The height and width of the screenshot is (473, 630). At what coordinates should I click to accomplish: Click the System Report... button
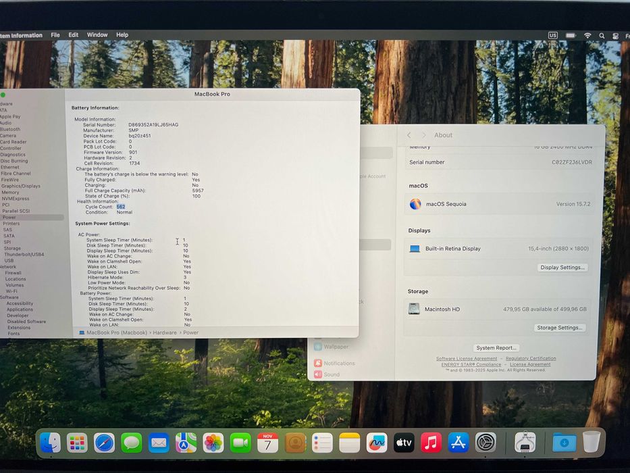click(x=496, y=348)
